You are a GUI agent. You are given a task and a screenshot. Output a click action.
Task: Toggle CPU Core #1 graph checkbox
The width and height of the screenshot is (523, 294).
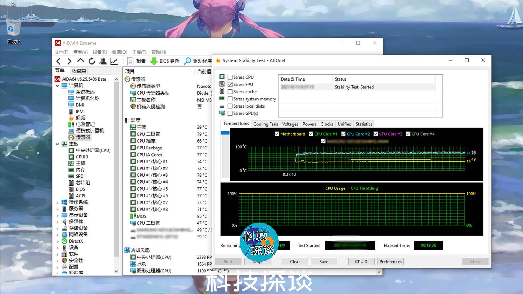pyautogui.click(x=311, y=134)
